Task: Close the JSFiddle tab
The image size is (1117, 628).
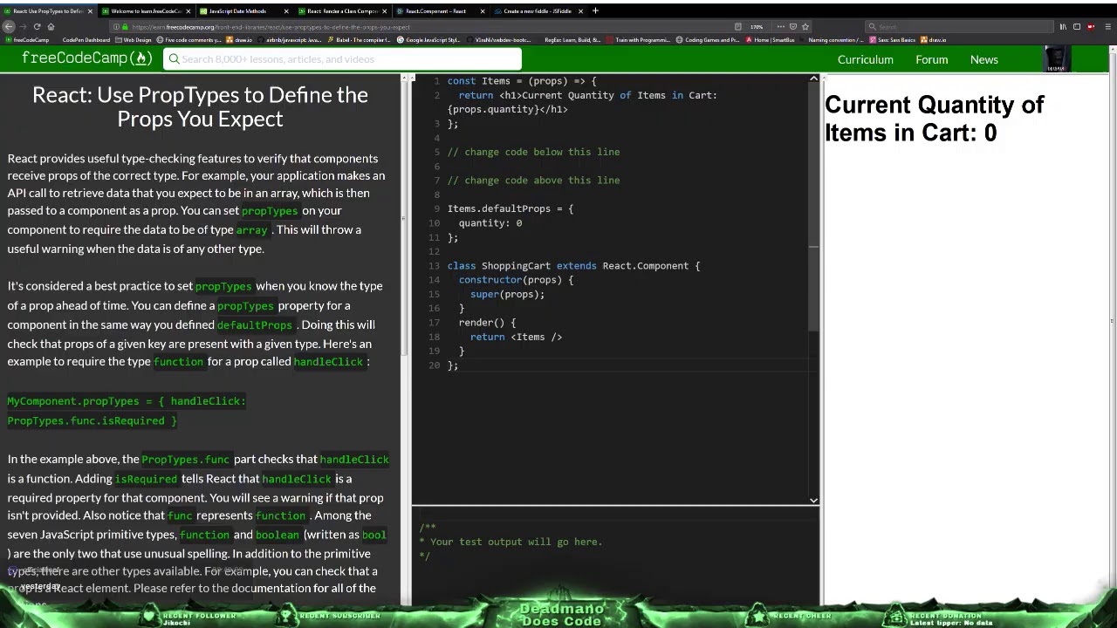Action: (580, 11)
